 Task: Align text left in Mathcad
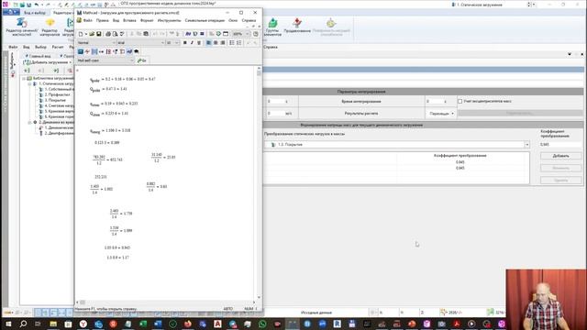pos(208,43)
